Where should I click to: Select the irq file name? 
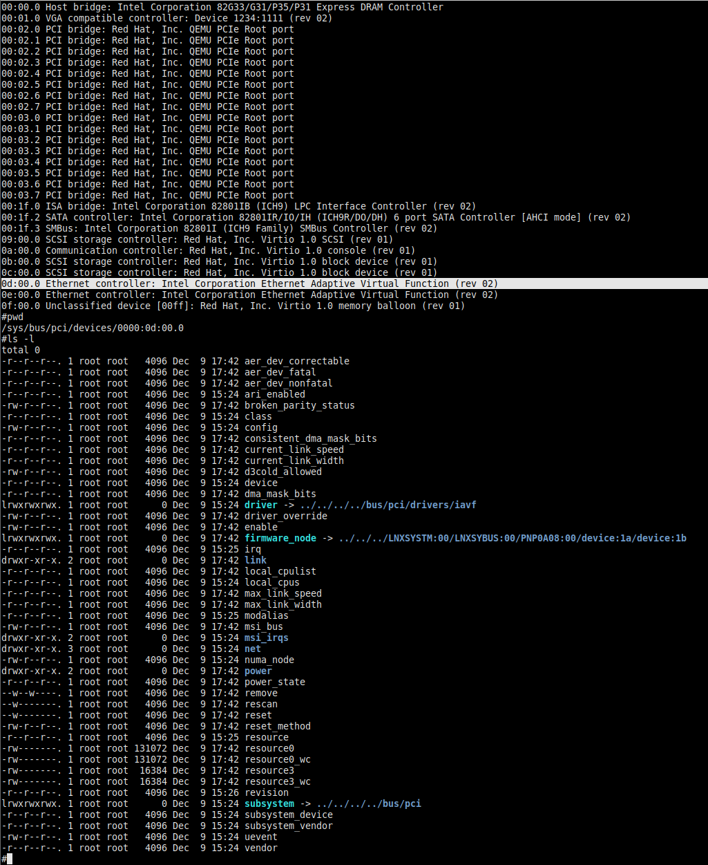253,549
